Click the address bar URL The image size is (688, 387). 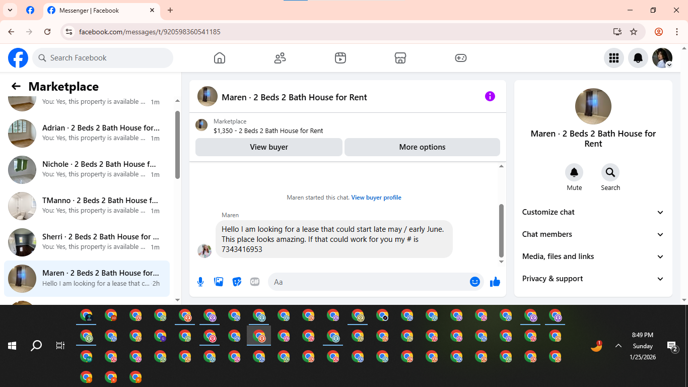150,32
